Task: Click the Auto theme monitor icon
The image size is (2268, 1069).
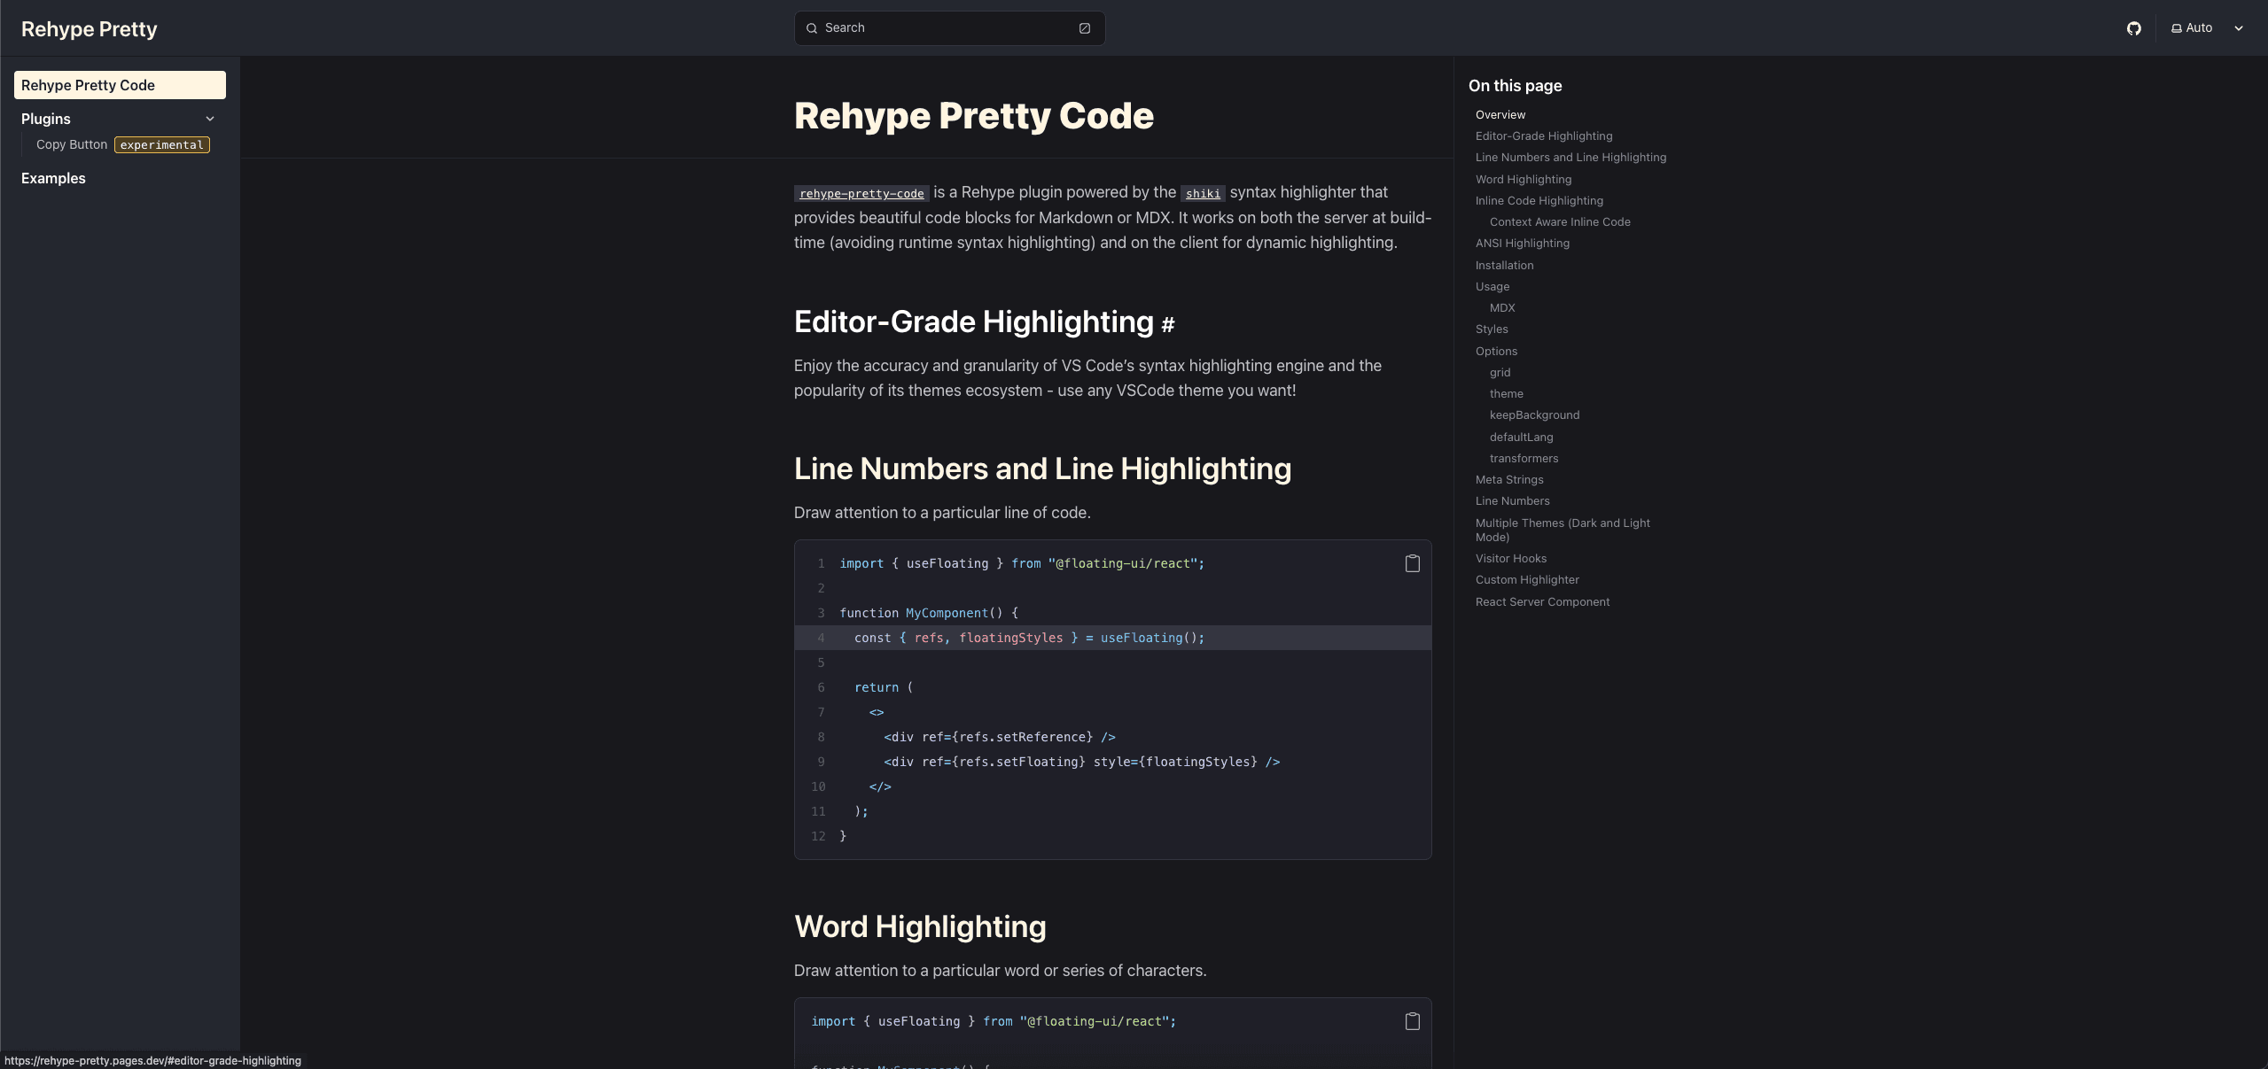Action: point(2176,28)
